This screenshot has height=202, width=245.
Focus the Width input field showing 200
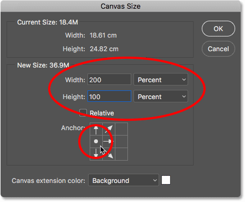pos(109,79)
